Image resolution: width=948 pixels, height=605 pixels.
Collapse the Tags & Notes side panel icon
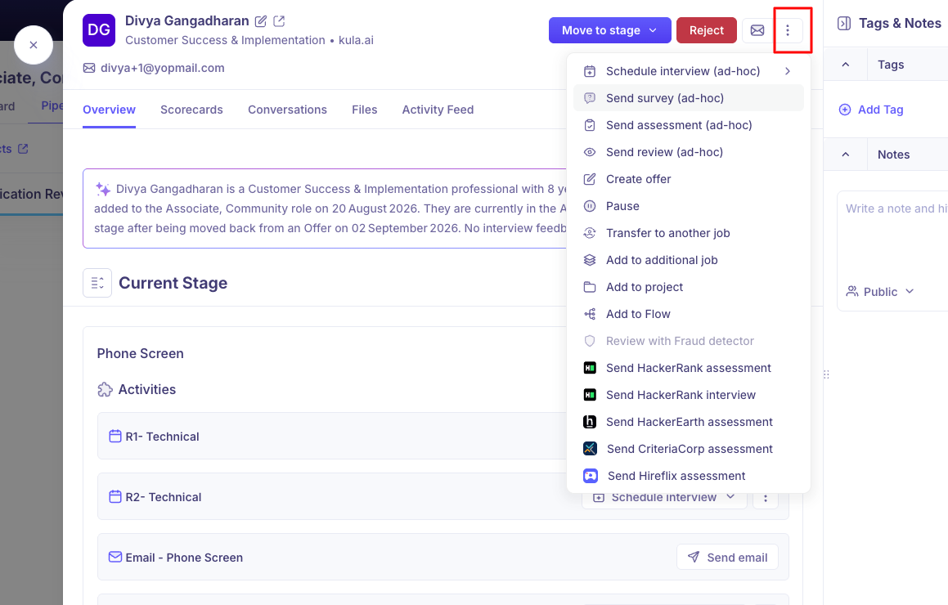click(844, 24)
